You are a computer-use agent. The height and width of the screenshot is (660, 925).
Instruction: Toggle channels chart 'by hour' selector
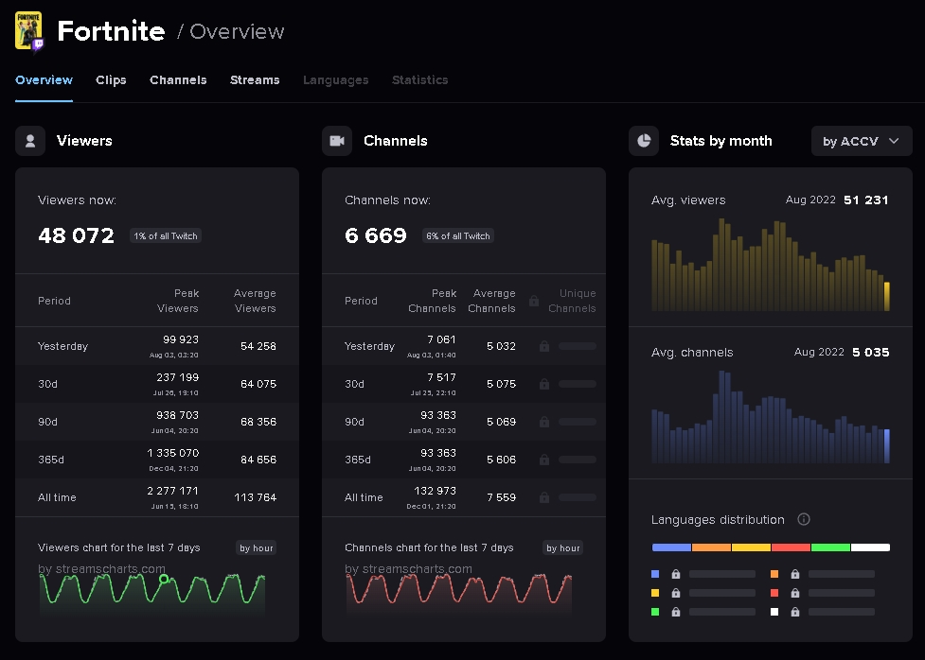coord(563,547)
